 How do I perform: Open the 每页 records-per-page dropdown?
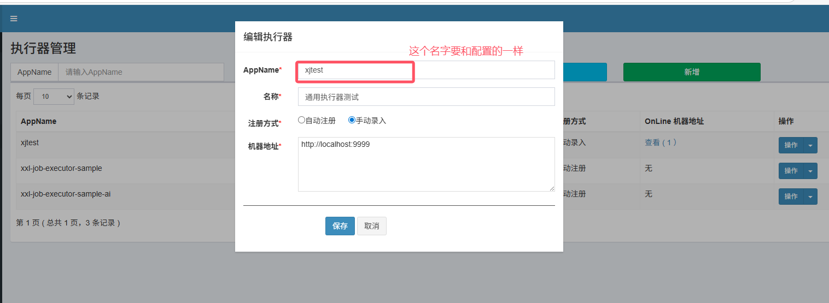coord(54,96)
